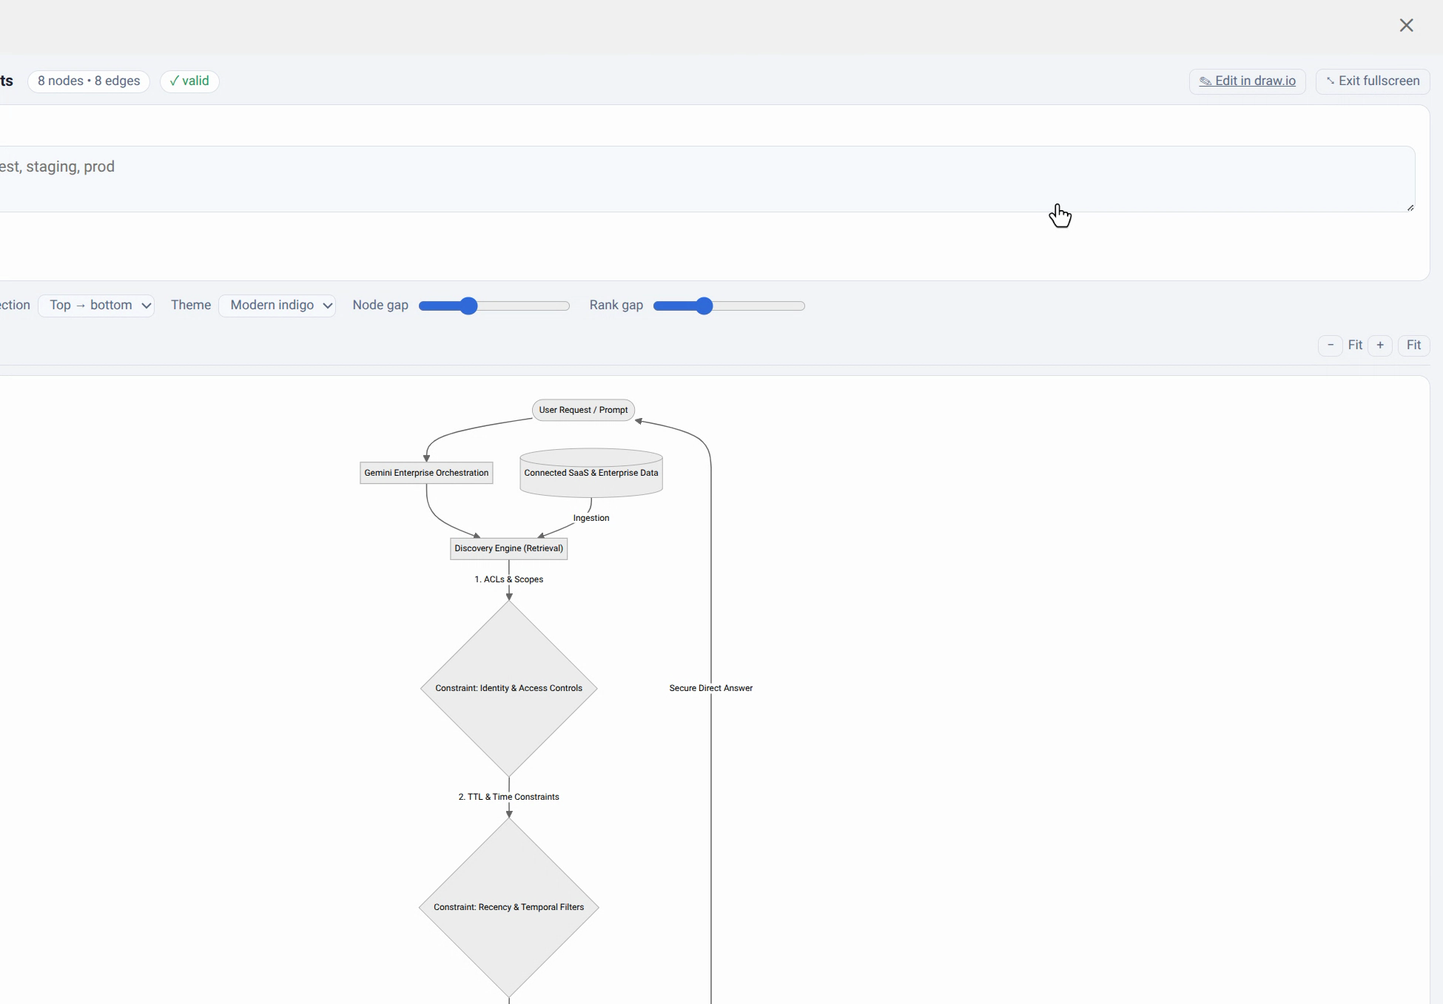Select the Discovery Engine (Retrieval) node
The image size is (1443, 1004).
click(509, 548)
